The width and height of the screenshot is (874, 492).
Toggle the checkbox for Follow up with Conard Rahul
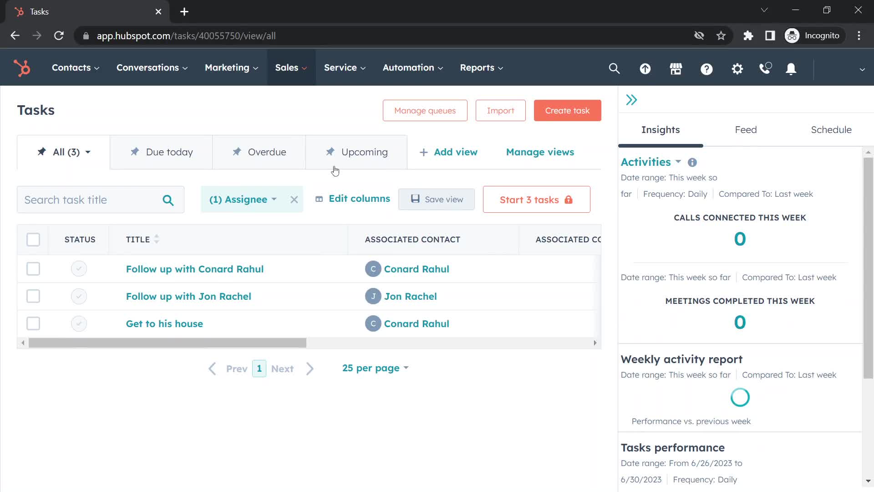pyautogui.click(x=33, y=268)
